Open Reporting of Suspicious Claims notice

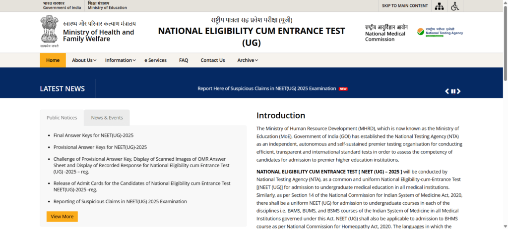pyautogui.click(x=120, y=201)
